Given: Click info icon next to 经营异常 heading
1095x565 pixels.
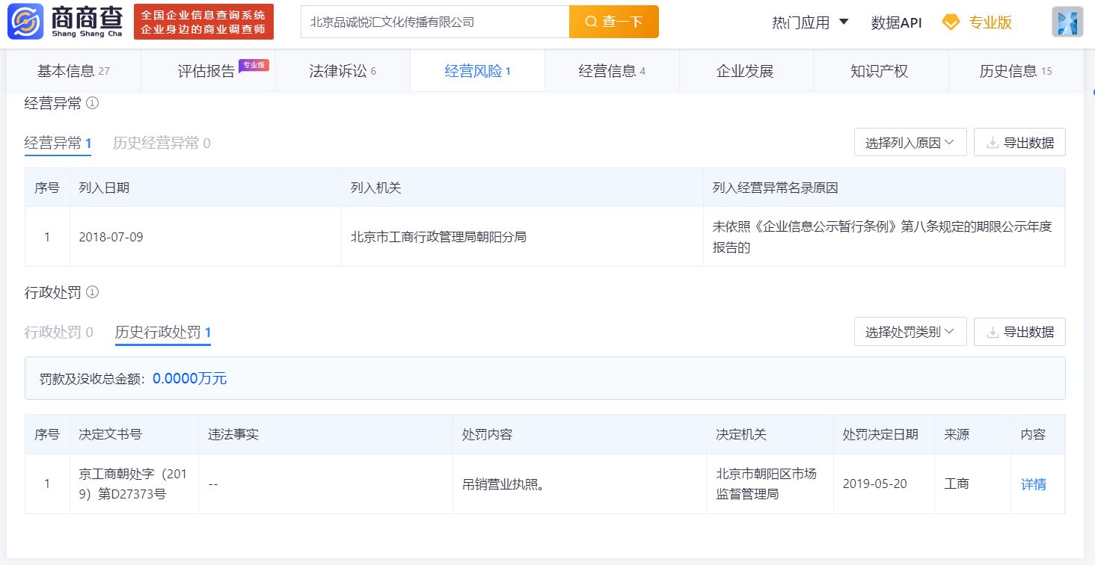Looking at the screenshot, I should 93,104.
